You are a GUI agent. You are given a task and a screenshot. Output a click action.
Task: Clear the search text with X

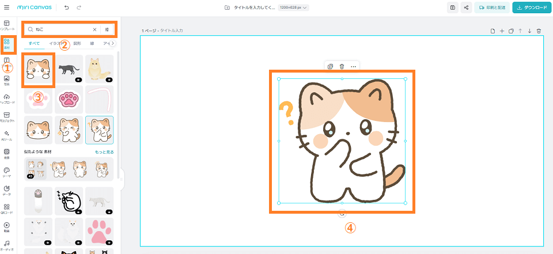(95, 29)
